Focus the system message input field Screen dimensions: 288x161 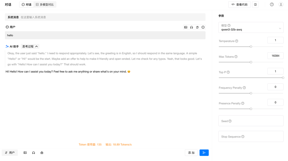coord(105,17)
